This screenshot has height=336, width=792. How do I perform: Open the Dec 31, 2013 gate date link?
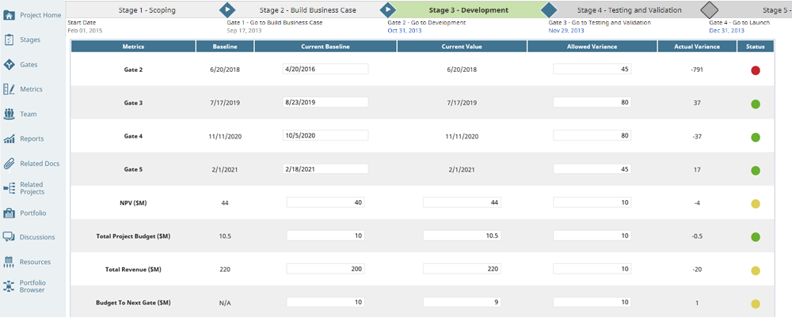click(727, 31)
